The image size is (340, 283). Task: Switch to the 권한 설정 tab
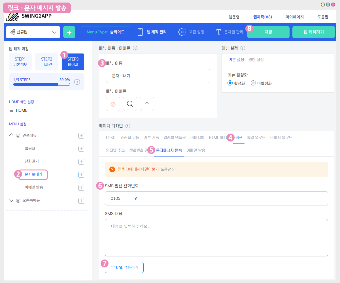pos(256,60)
